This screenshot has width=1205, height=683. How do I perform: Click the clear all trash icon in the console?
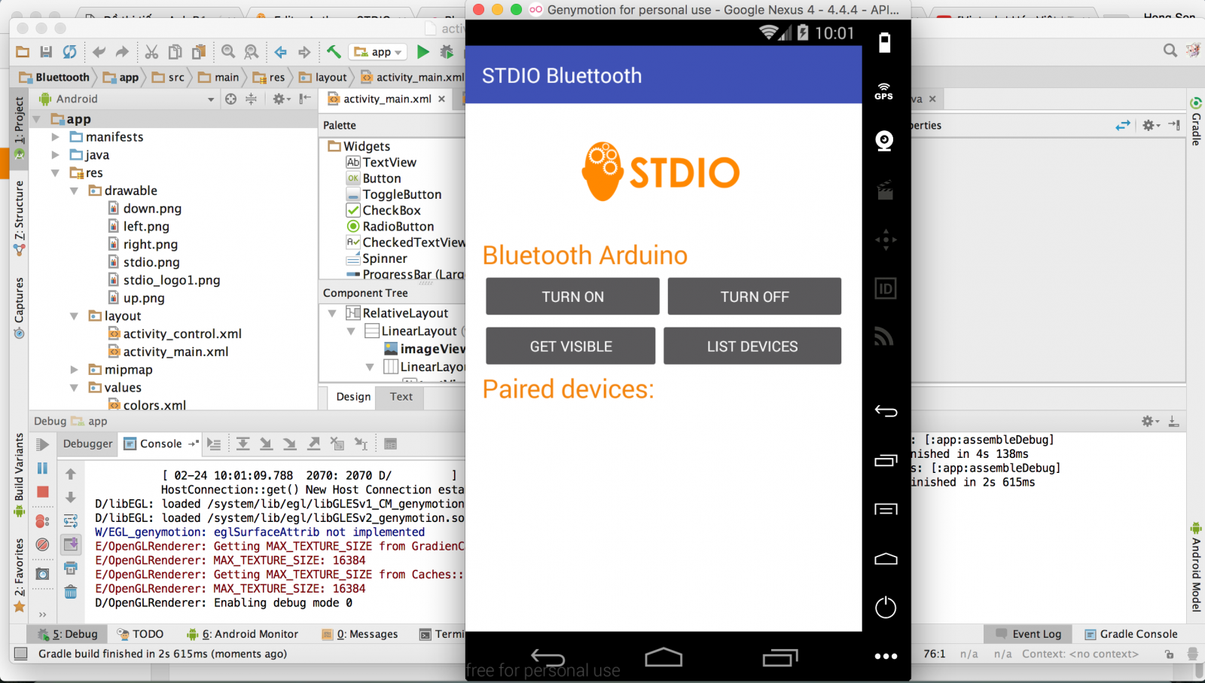(71, 592)
